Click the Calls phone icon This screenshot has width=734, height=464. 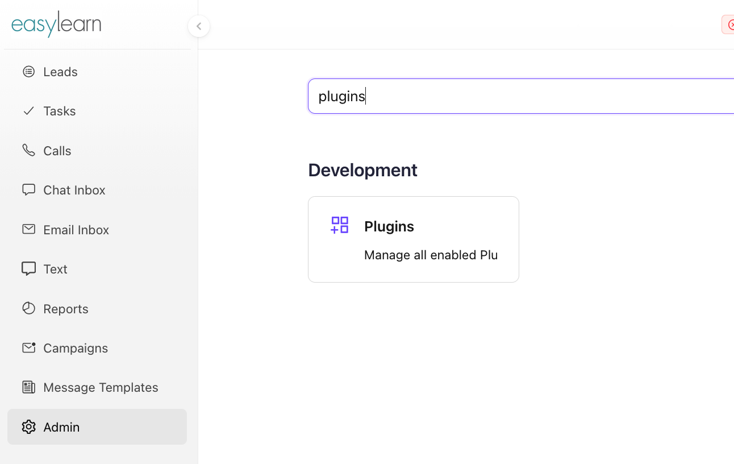pos(28,150)
